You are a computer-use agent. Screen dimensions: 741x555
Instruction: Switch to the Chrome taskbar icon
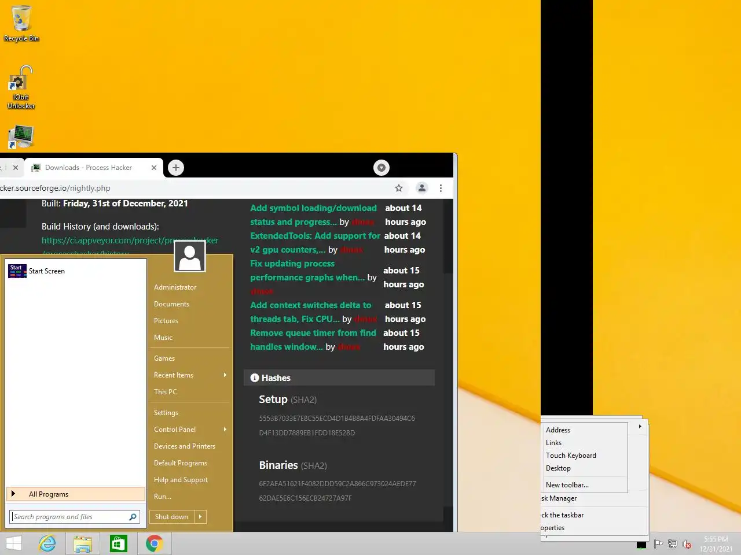[x=154, y=543]
